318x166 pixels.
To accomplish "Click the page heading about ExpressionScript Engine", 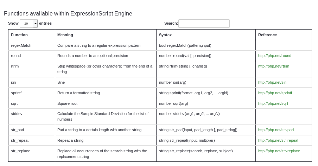I will [68, 14].
